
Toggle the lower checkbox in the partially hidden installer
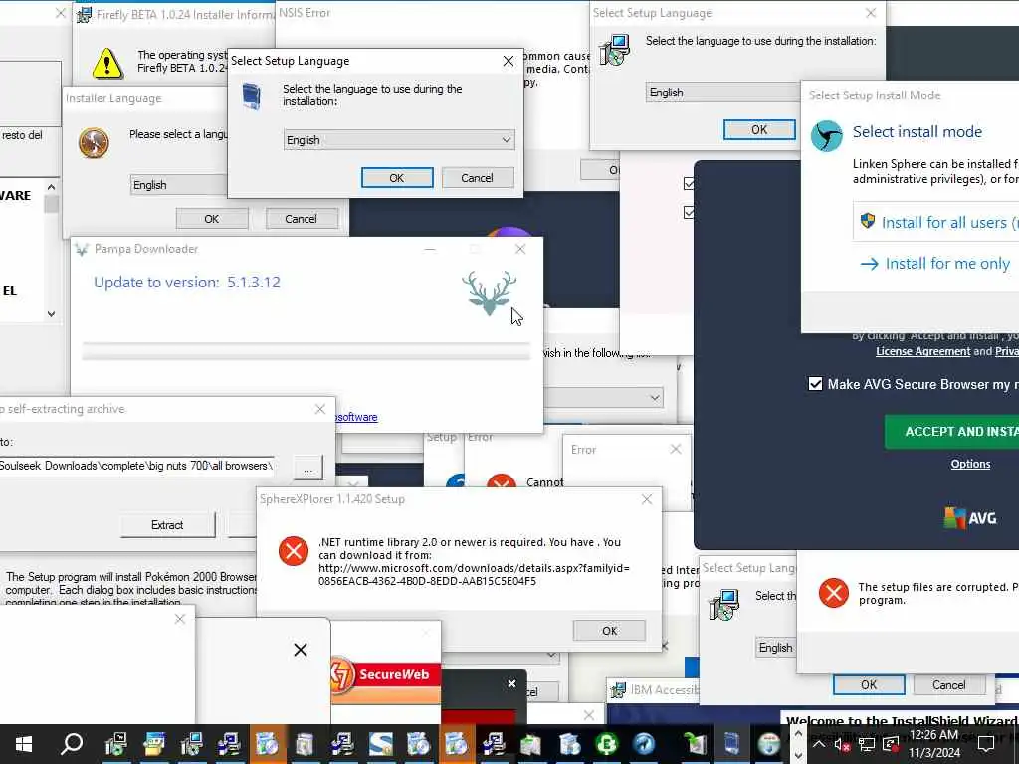[689, 213]
